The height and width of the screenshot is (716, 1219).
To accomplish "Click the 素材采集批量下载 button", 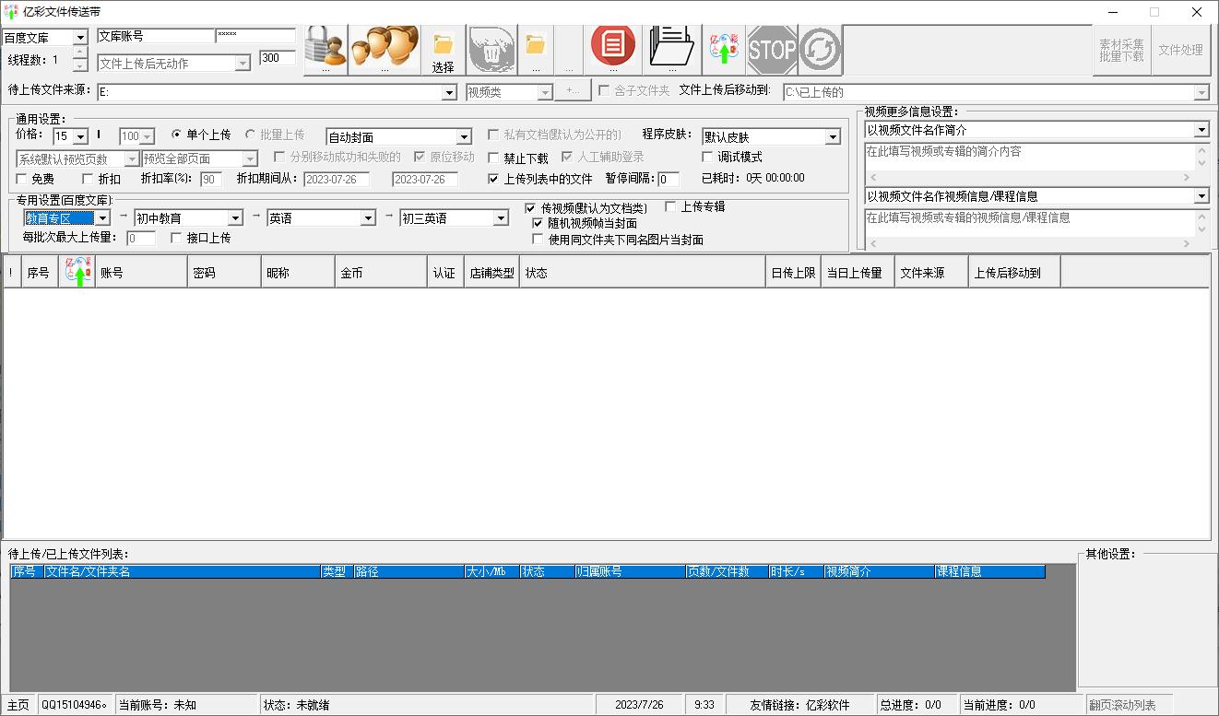I will point(1121,50).
